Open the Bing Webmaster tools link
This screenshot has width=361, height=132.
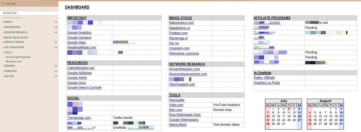tap(185, 115)
